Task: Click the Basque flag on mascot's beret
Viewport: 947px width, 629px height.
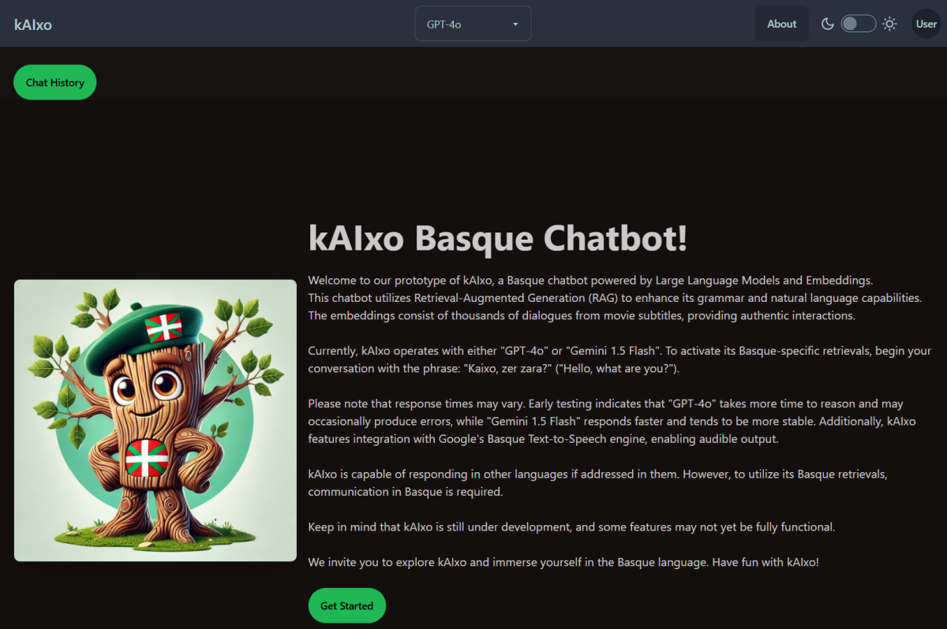Action: tap(163, 326)
